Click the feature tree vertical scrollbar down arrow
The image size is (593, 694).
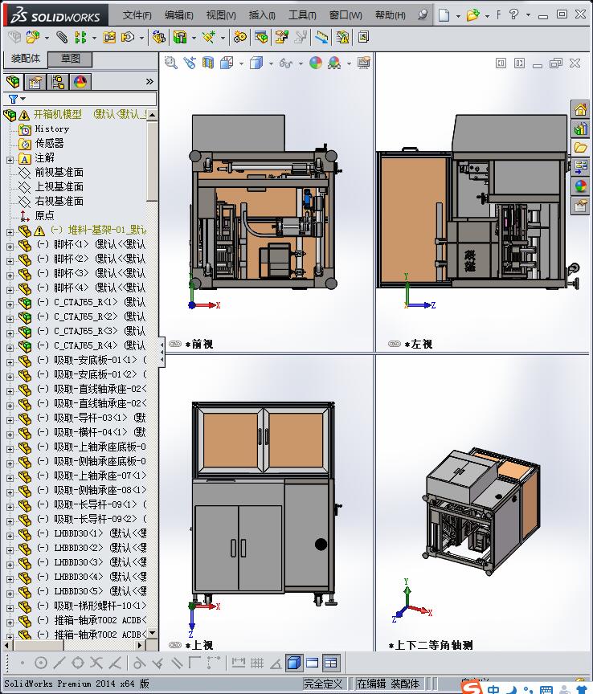pyautogui.click(x=152, y=634)
